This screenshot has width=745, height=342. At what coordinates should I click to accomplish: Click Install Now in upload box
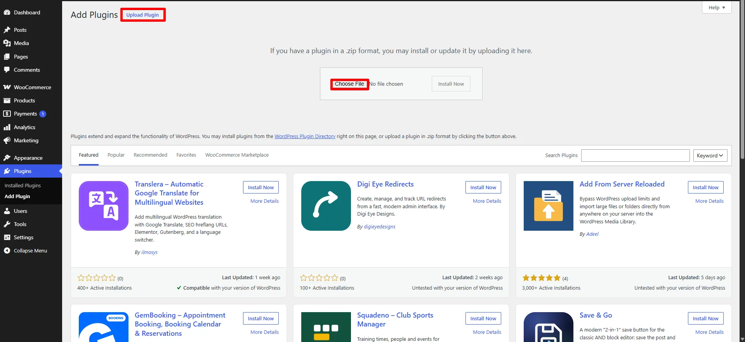click(x=451, y=84)
